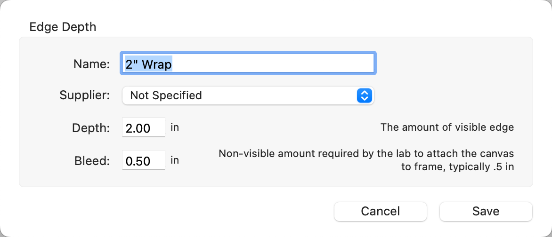
Task: Click the "Name:" label
Action: pos(91,63)
